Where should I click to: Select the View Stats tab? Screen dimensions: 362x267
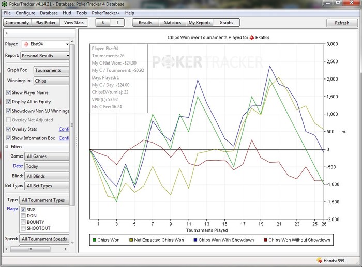pos(74,23)
